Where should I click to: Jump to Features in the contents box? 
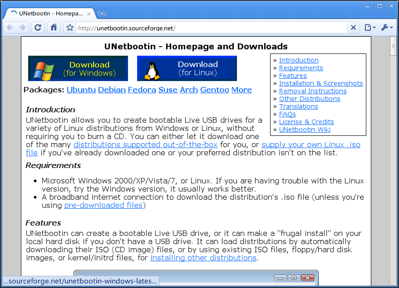[x=293, y=76]
